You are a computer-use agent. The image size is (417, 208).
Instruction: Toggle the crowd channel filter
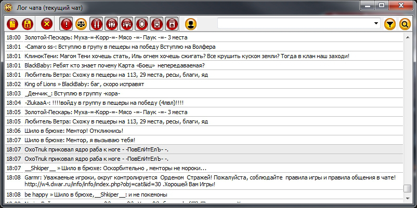coord(127,24)
